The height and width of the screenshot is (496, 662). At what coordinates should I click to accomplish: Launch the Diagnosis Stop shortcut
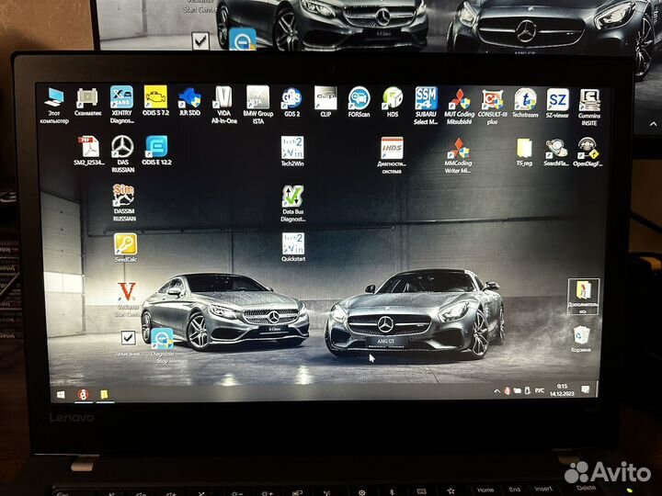tap(162, 346)
